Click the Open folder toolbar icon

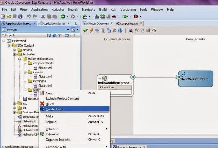tap(9, 17)
